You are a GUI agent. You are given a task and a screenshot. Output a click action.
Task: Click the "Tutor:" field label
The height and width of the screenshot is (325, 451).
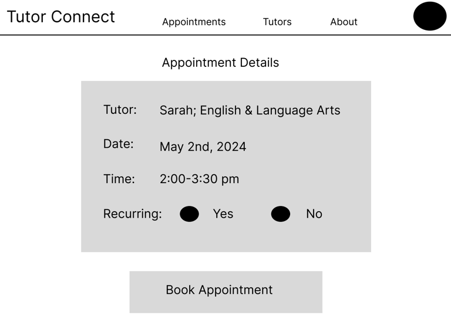click(120, 110)
